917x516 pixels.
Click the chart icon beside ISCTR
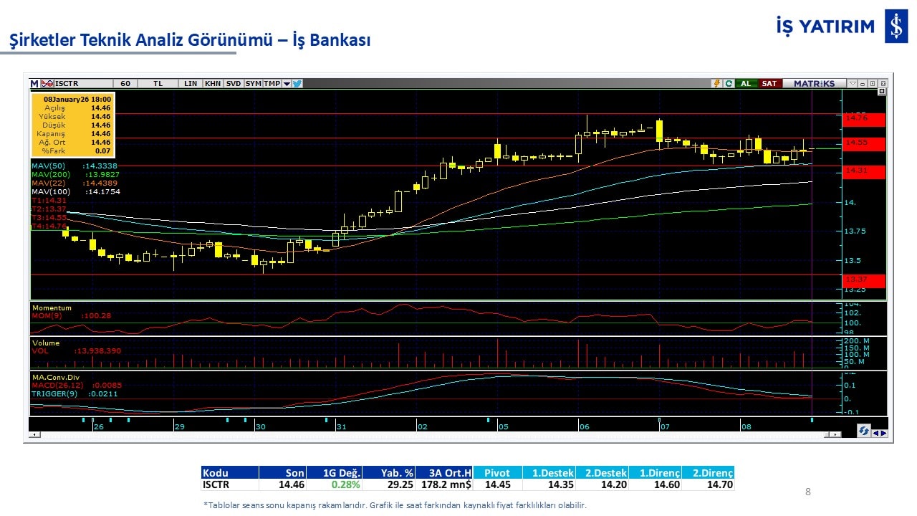pos(47,84)
